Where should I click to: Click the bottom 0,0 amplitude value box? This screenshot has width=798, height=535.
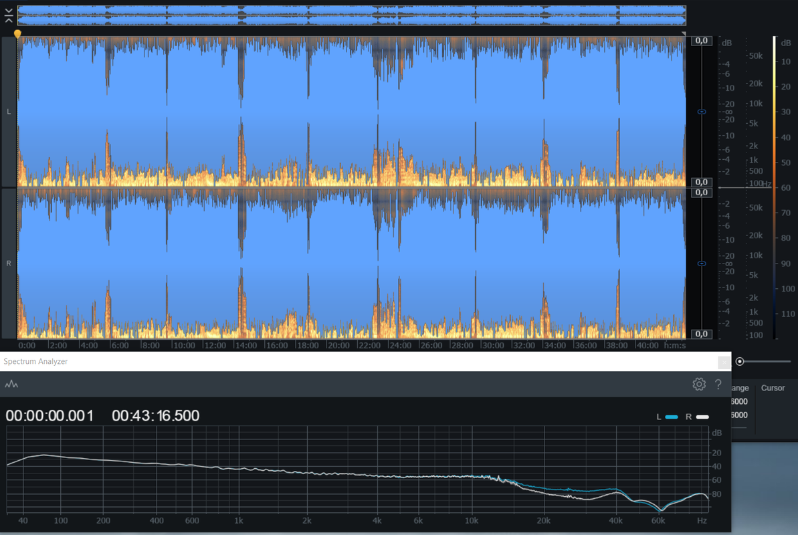(x=701, y=334)
